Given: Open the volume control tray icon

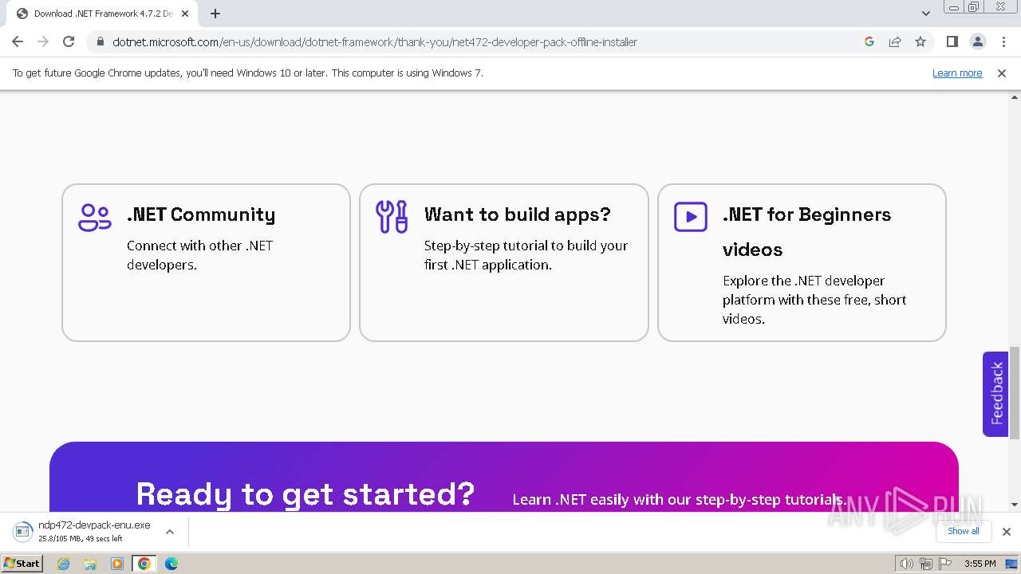Looking at the screenshot, I should tap(906, 564).
